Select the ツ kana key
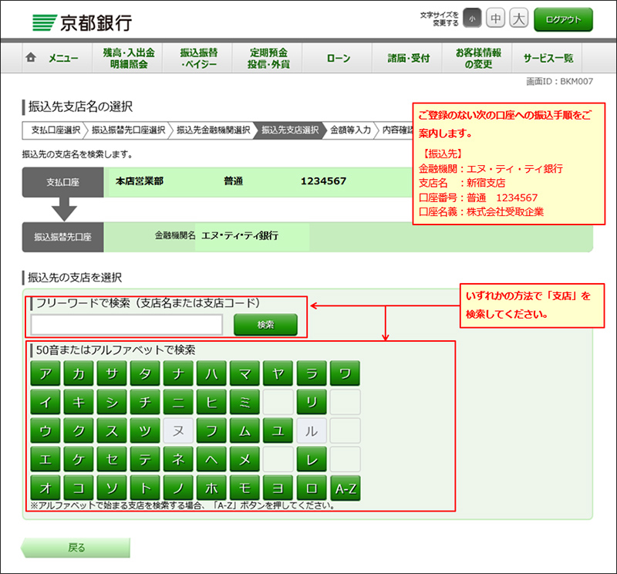Viewport: 617px width, 574px height. click(145, 430)
